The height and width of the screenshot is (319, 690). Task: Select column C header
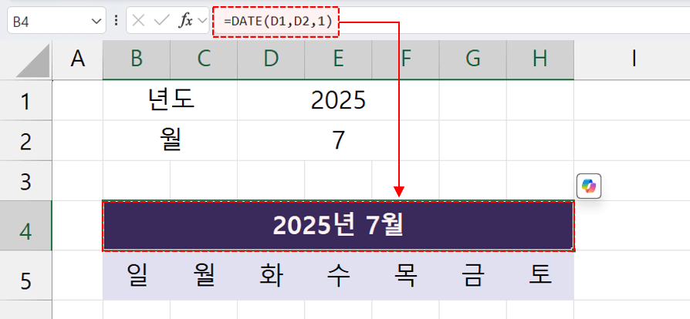tap(204, 60)
